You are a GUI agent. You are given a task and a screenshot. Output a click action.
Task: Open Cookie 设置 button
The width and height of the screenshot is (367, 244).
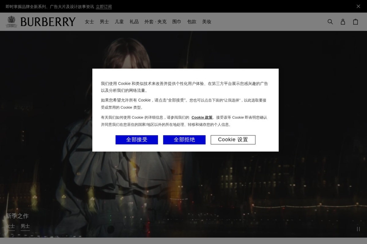(233, 140)
